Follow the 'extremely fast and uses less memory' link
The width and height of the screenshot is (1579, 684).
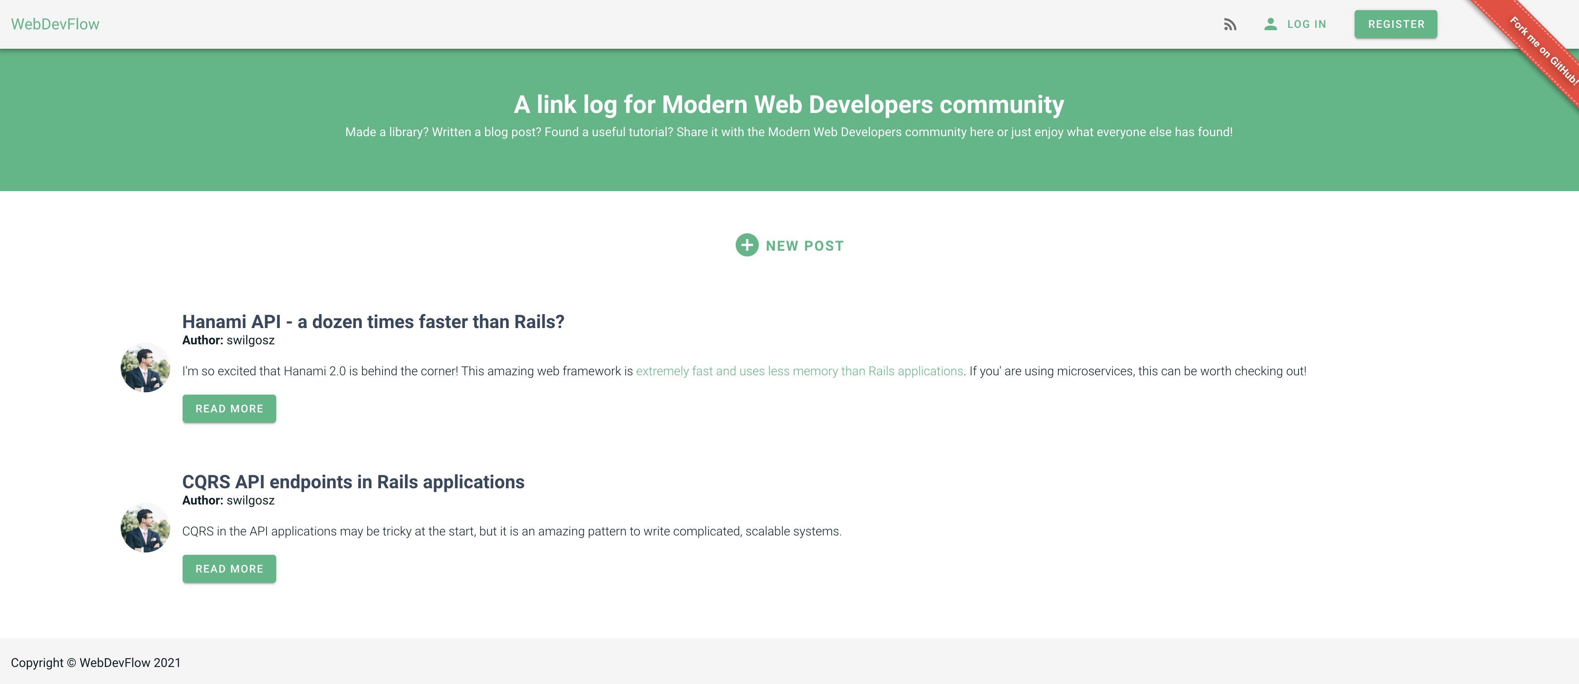point(799,371)
